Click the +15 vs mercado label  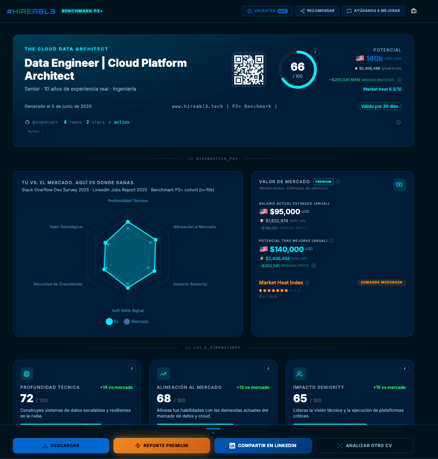[389, 387]
